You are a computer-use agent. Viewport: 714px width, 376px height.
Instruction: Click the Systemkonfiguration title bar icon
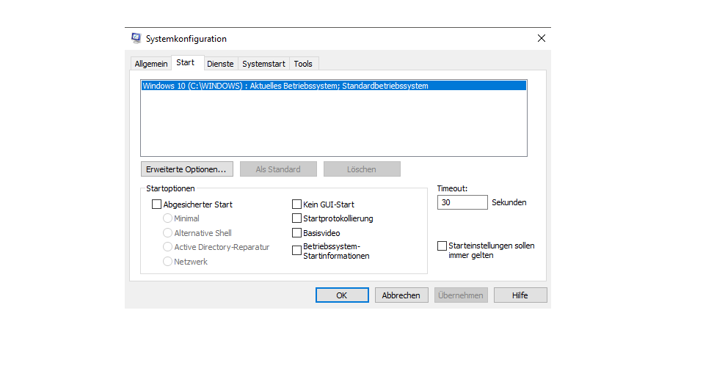coord(136,38)
